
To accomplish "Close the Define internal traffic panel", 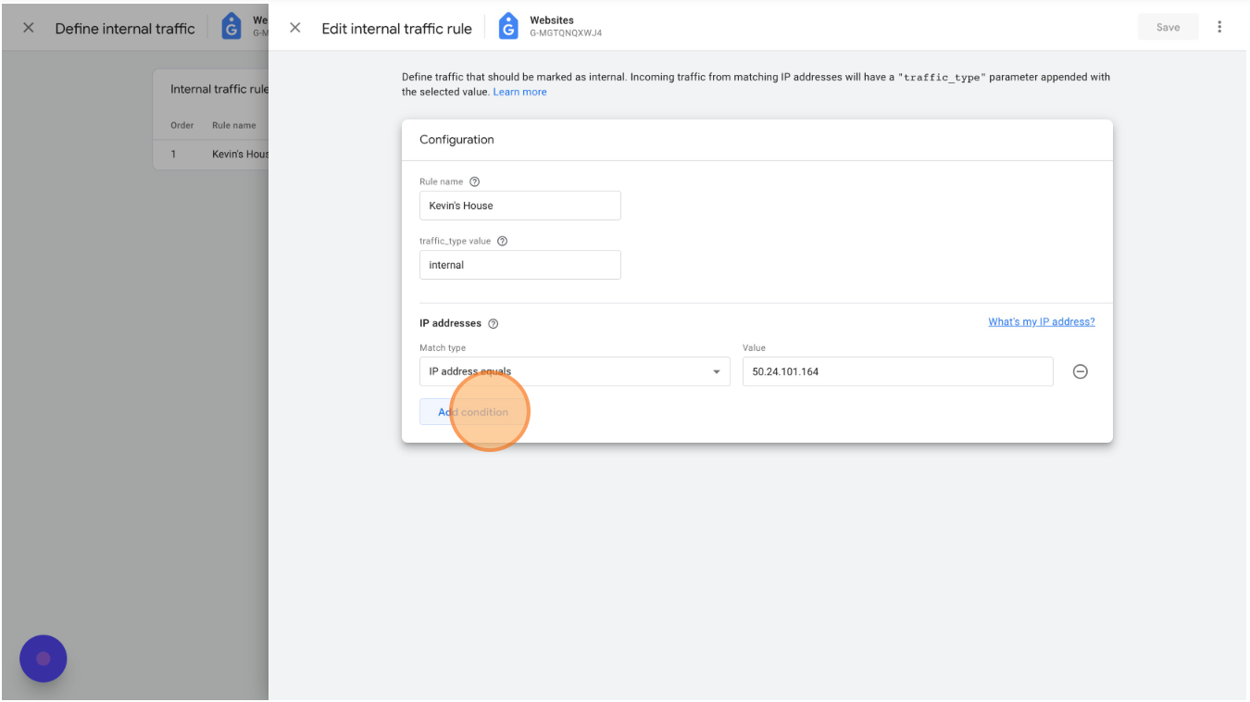I will tap(29, 28).
